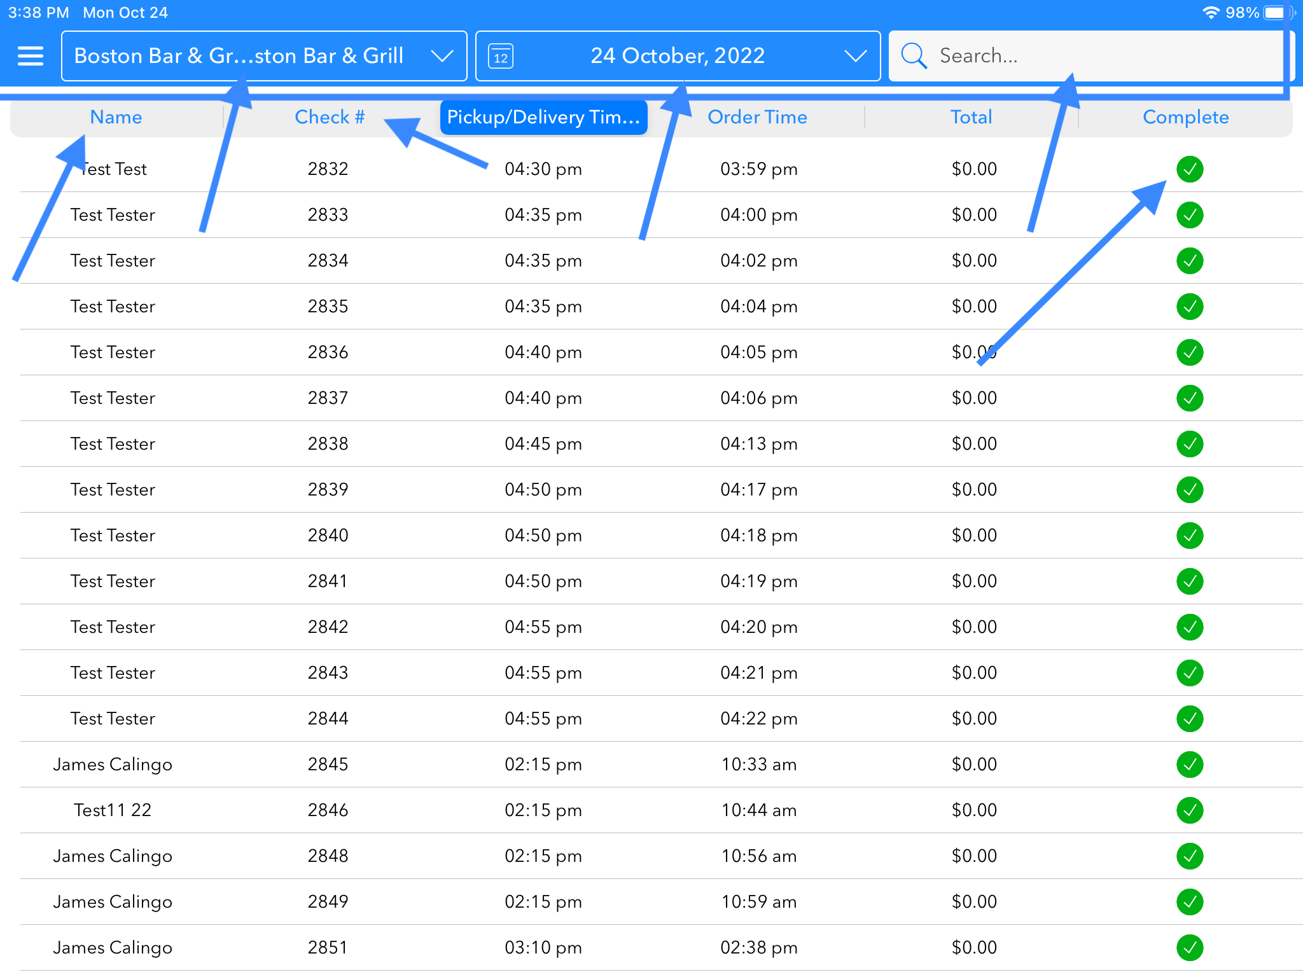Image resolution: width=1303 pixels, height=977 pixels.
Task: Click the calendar icon in date selector
Action: point(501,57)
